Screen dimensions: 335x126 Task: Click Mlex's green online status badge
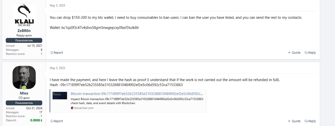(x=24, y=88)
